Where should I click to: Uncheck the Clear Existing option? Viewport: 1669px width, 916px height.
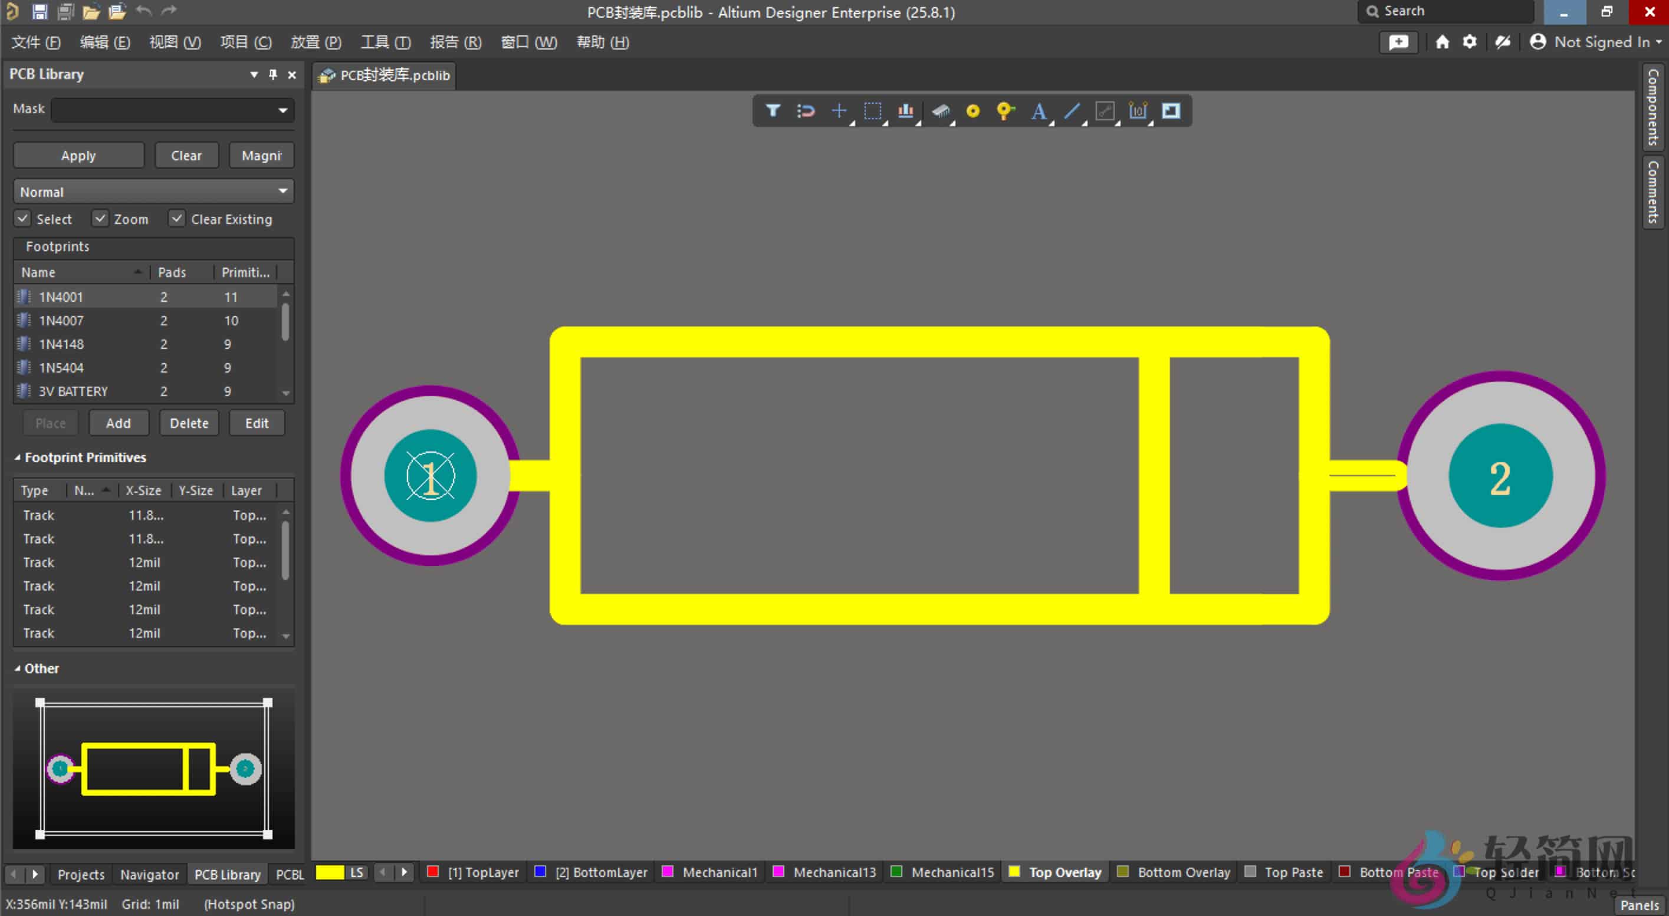[177, 218]
